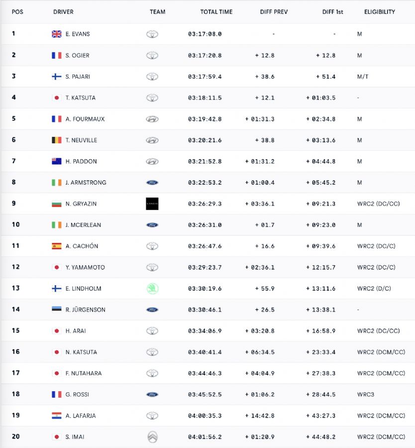Select Y. YAMAMOTO's driver name

pyautogui.click(x=85, y=267)
